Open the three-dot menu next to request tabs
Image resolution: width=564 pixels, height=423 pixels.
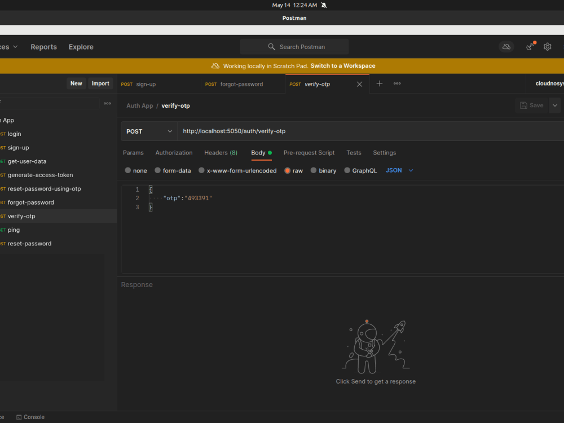(396, 83)
